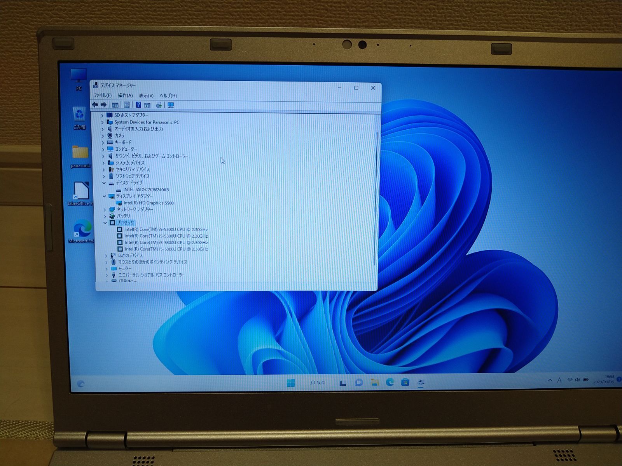
Task: Click the Scan for hardware changes monitor icon
Action: (170, 105)
